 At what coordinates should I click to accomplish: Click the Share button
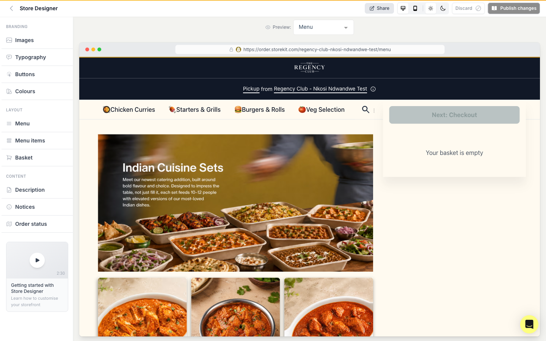coord(379,8)
